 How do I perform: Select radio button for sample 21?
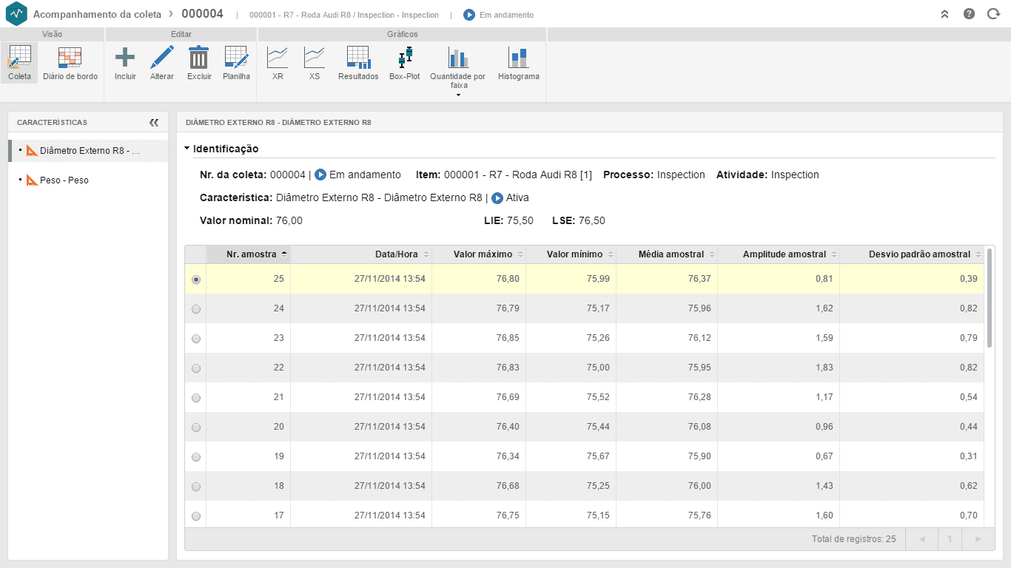[195, 398]
